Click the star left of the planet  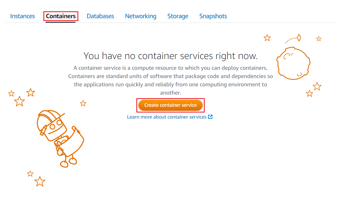click(267, 38)
